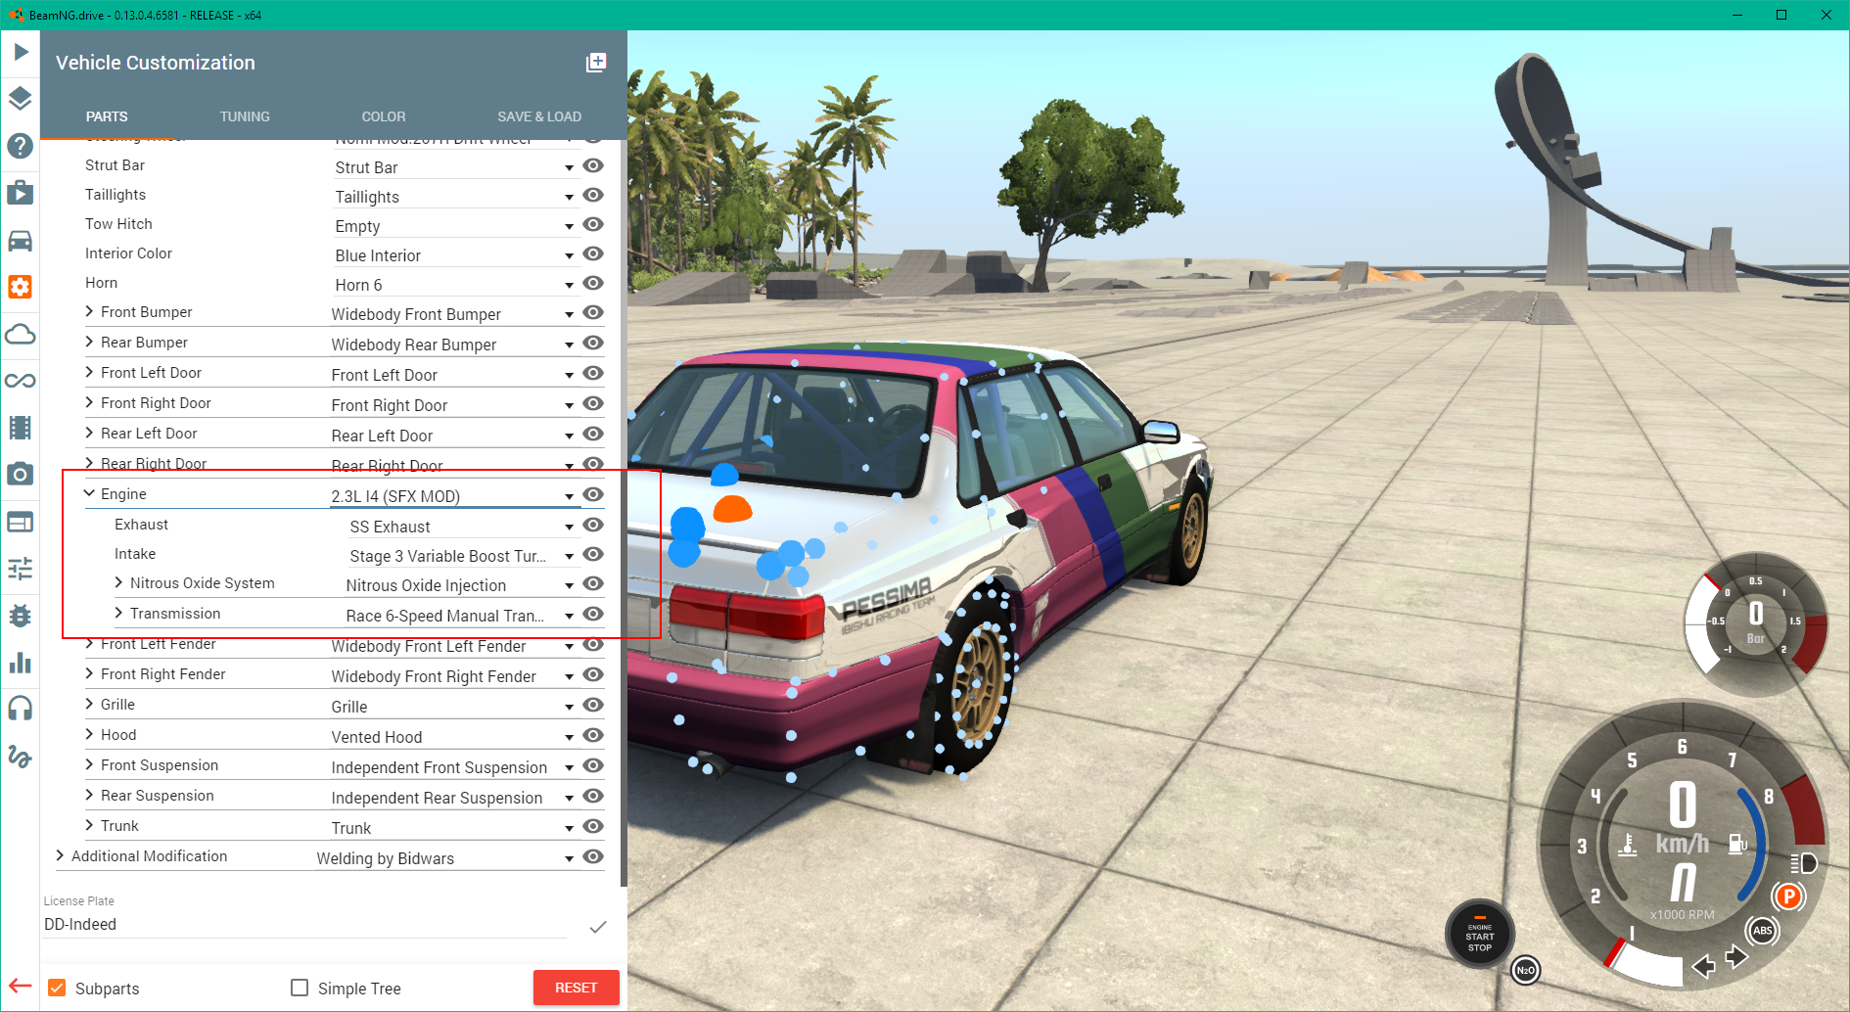Open the headphones audio icon
1850x1012 pixels.
point(21,709)
